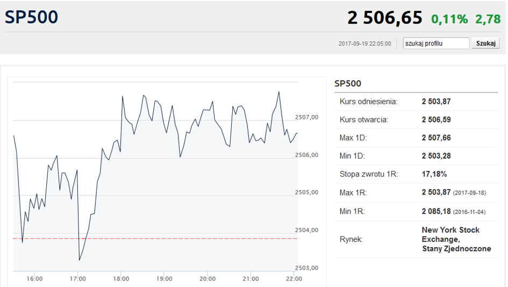The width and height of the screenshot is (508, 287).
Task: Click the green 2,78 point change
Action: (488, 19)
